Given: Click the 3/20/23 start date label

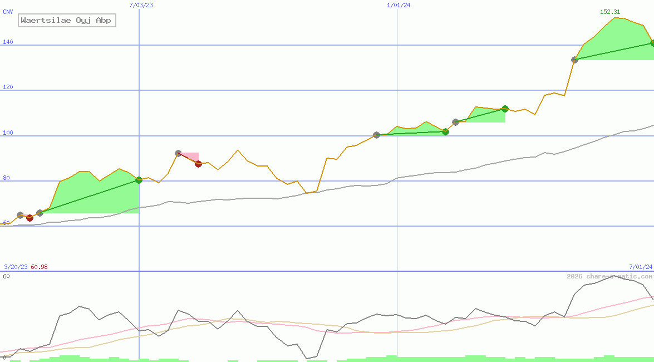Looking at the screenshot, I should tap(16, 267).
